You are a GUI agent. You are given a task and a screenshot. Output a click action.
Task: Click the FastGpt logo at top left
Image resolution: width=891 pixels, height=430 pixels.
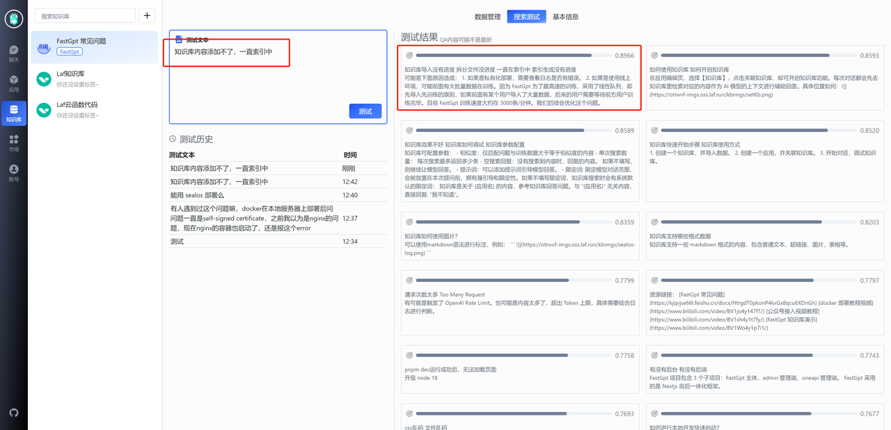[13, 18]
